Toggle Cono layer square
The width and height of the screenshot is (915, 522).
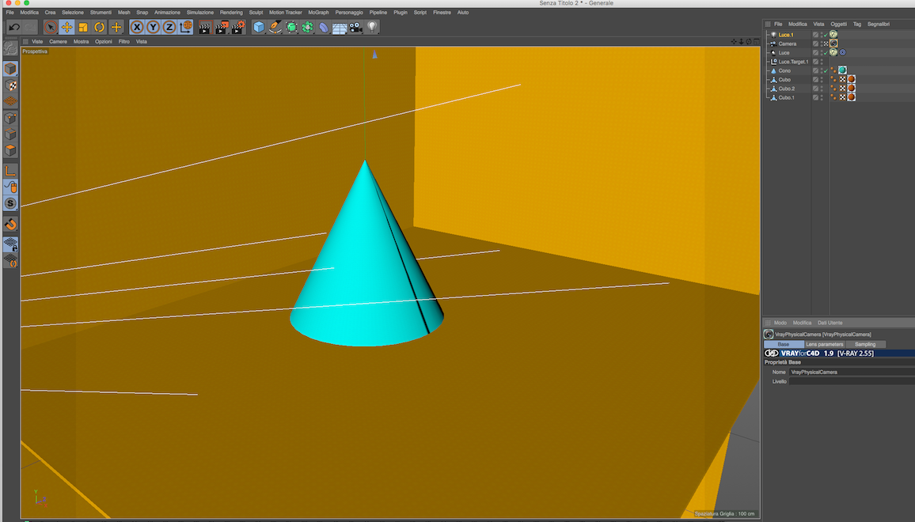pyautogui.click(x=815, y=70)
